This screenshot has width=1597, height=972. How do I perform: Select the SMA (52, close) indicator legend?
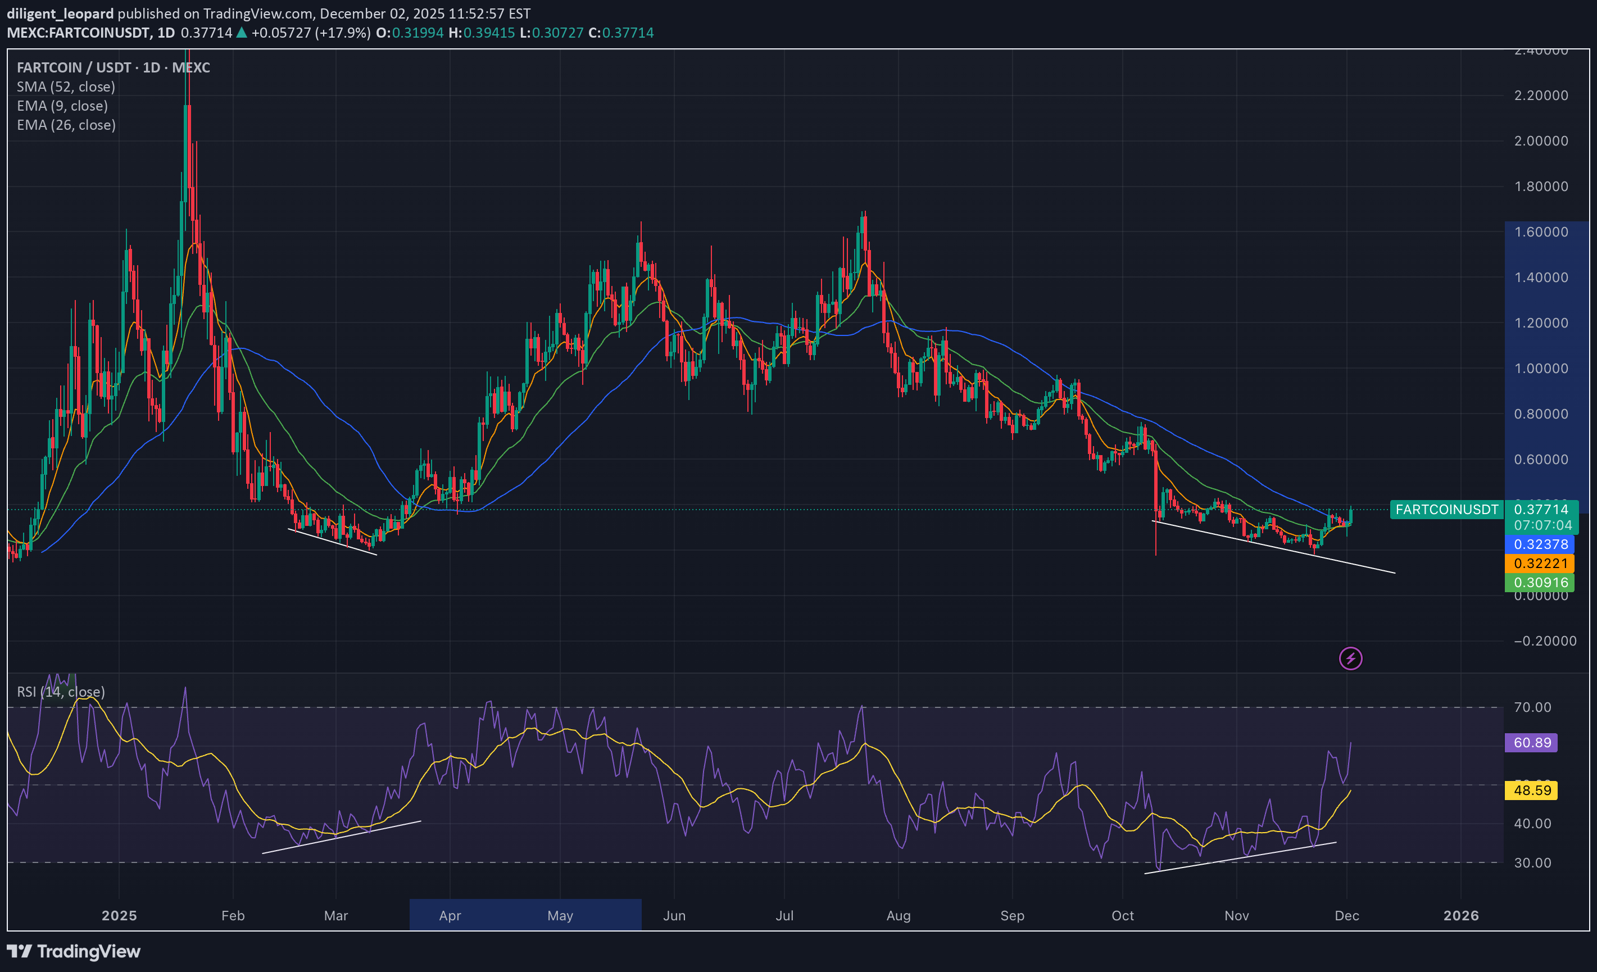[x=65, y=86]
